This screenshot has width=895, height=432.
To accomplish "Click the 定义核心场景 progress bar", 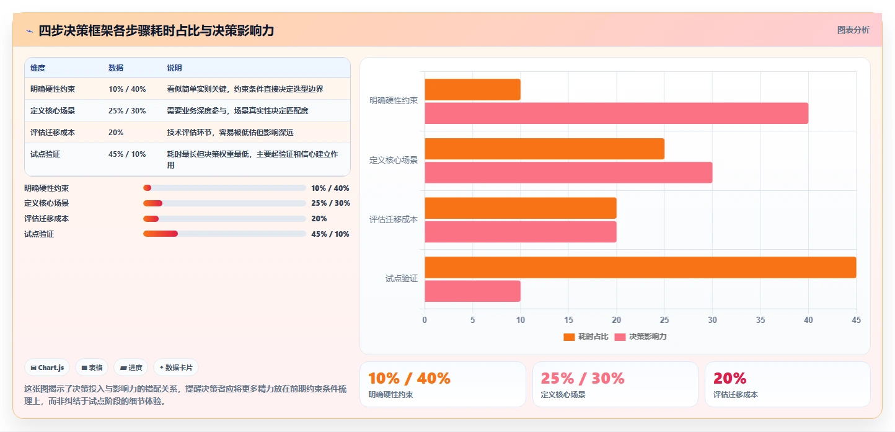I will (x=224, y=203).
